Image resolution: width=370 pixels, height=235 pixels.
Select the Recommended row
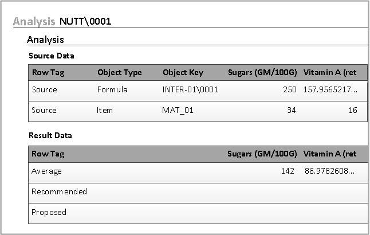tap(59, 192)
